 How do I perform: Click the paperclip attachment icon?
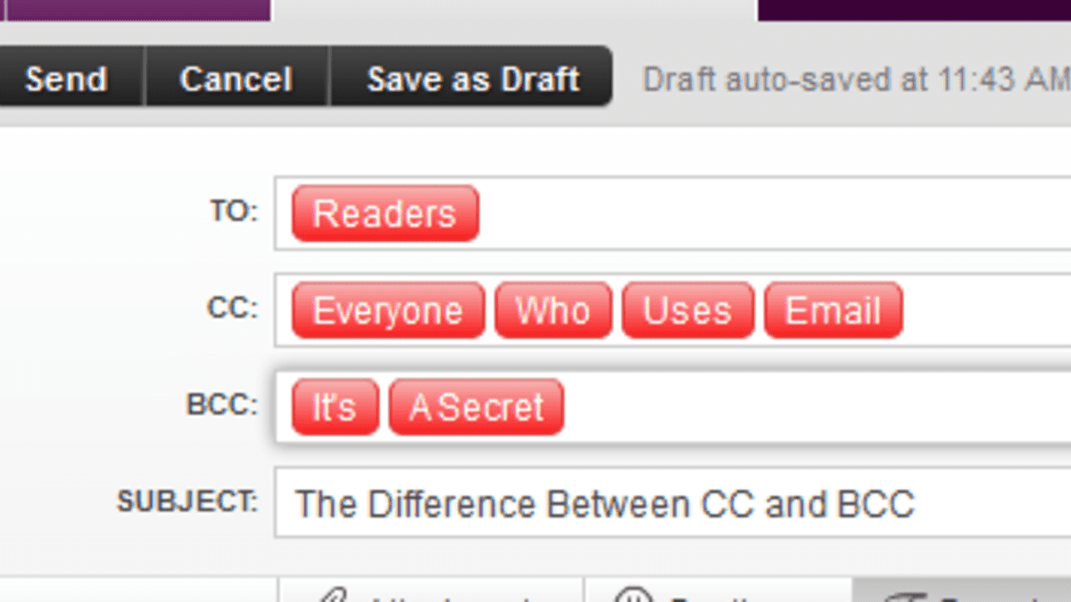[335, 596]
